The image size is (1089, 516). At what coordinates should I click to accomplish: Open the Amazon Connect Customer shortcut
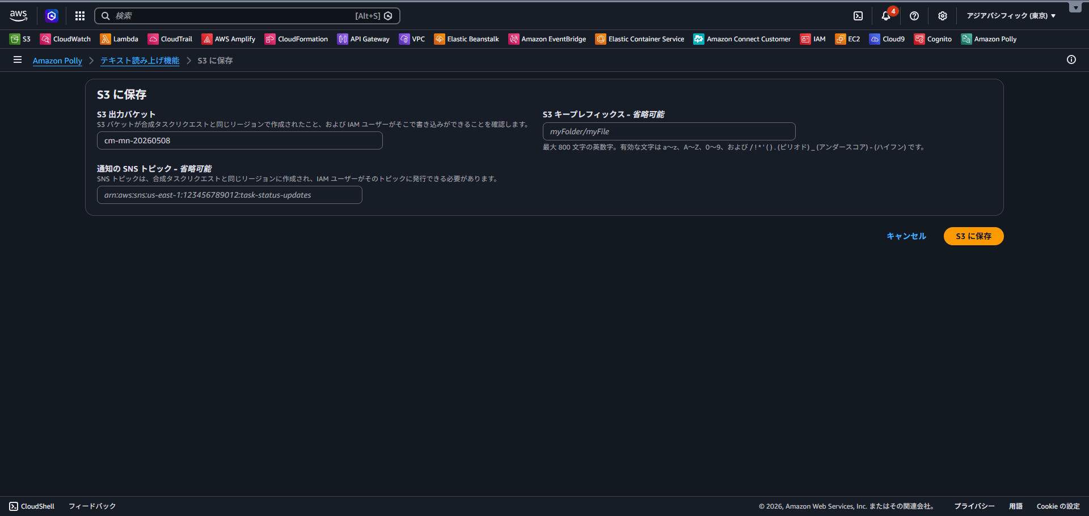point(742,39)
